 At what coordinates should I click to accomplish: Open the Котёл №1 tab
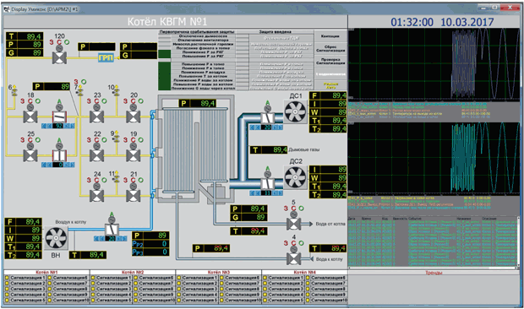46,273
